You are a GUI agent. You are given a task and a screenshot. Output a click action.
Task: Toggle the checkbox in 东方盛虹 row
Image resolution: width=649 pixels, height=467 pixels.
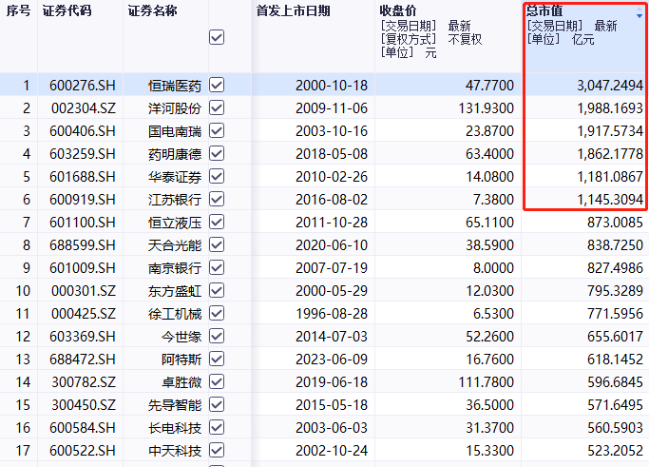(x=217, y=290)
